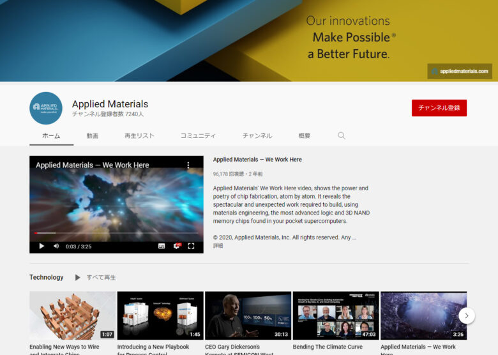498x355 pixels.
Task: Show next videos with carousel arrow
Action: point(467,315)
